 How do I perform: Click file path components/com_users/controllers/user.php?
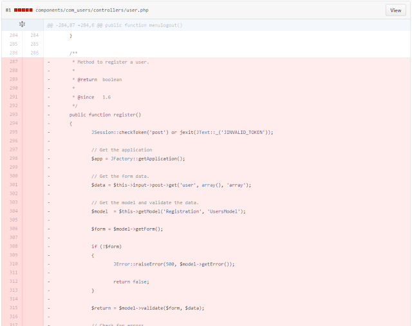coord(92,10)
